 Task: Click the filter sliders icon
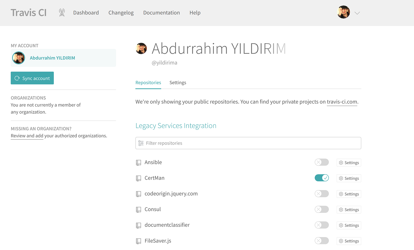click(141, 143)
